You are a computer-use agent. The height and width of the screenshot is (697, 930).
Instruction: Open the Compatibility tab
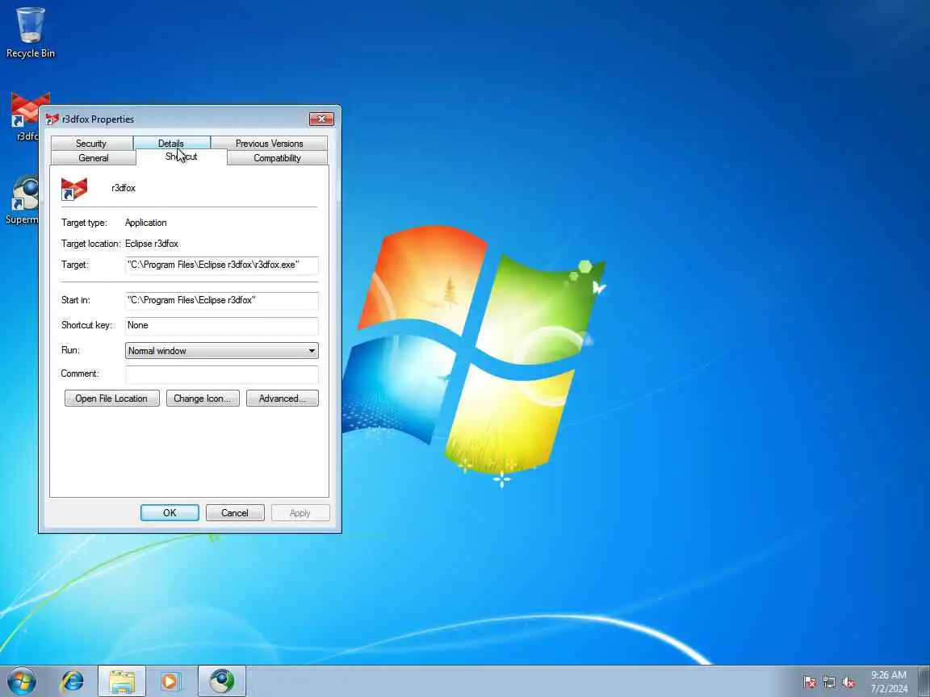point(277,158)
